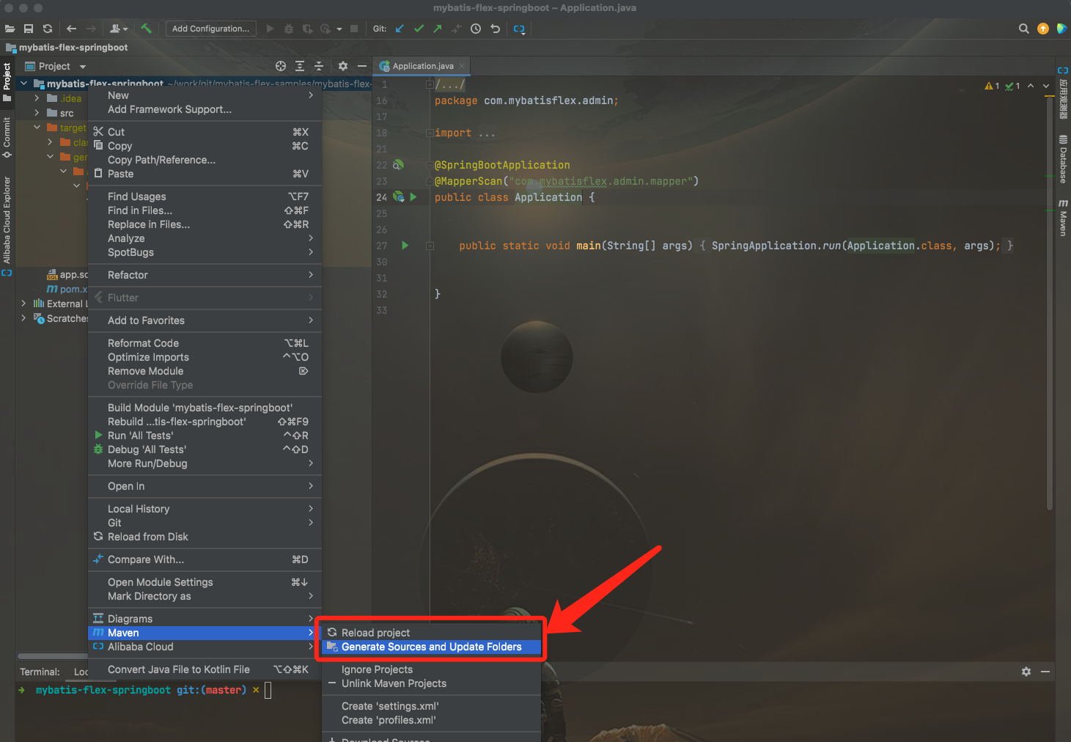Choose Reload from Disk menu item
The image size is (1071, 742).
click(x=147, y=537)
